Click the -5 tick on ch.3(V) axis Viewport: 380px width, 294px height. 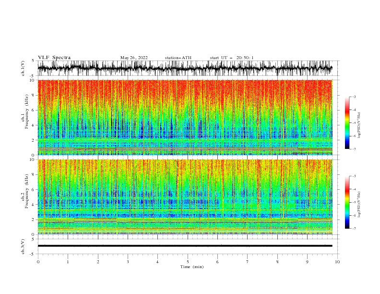33,254
